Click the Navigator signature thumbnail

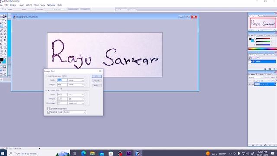(263, 23)
